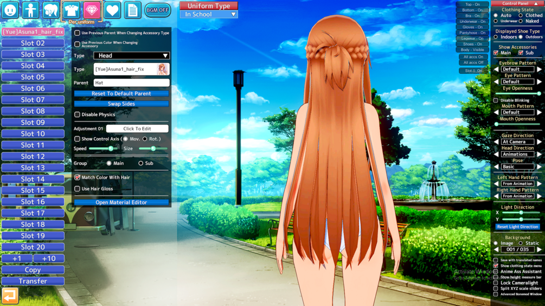This screenshot has width=545, height=306.
Task: Select the Accessories diamond icon
Action: point(92,10)
